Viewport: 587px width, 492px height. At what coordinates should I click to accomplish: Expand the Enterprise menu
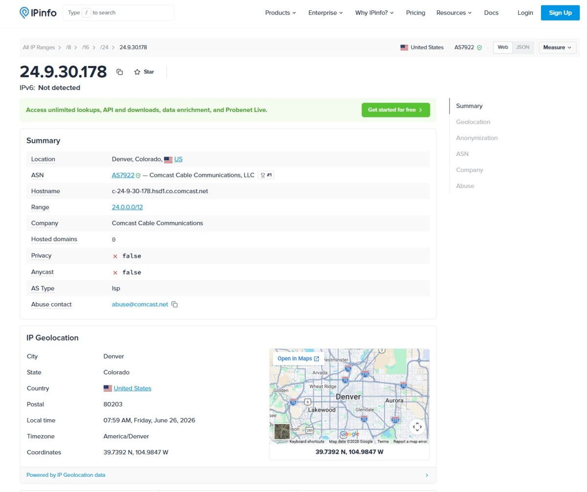coord(325,13)
